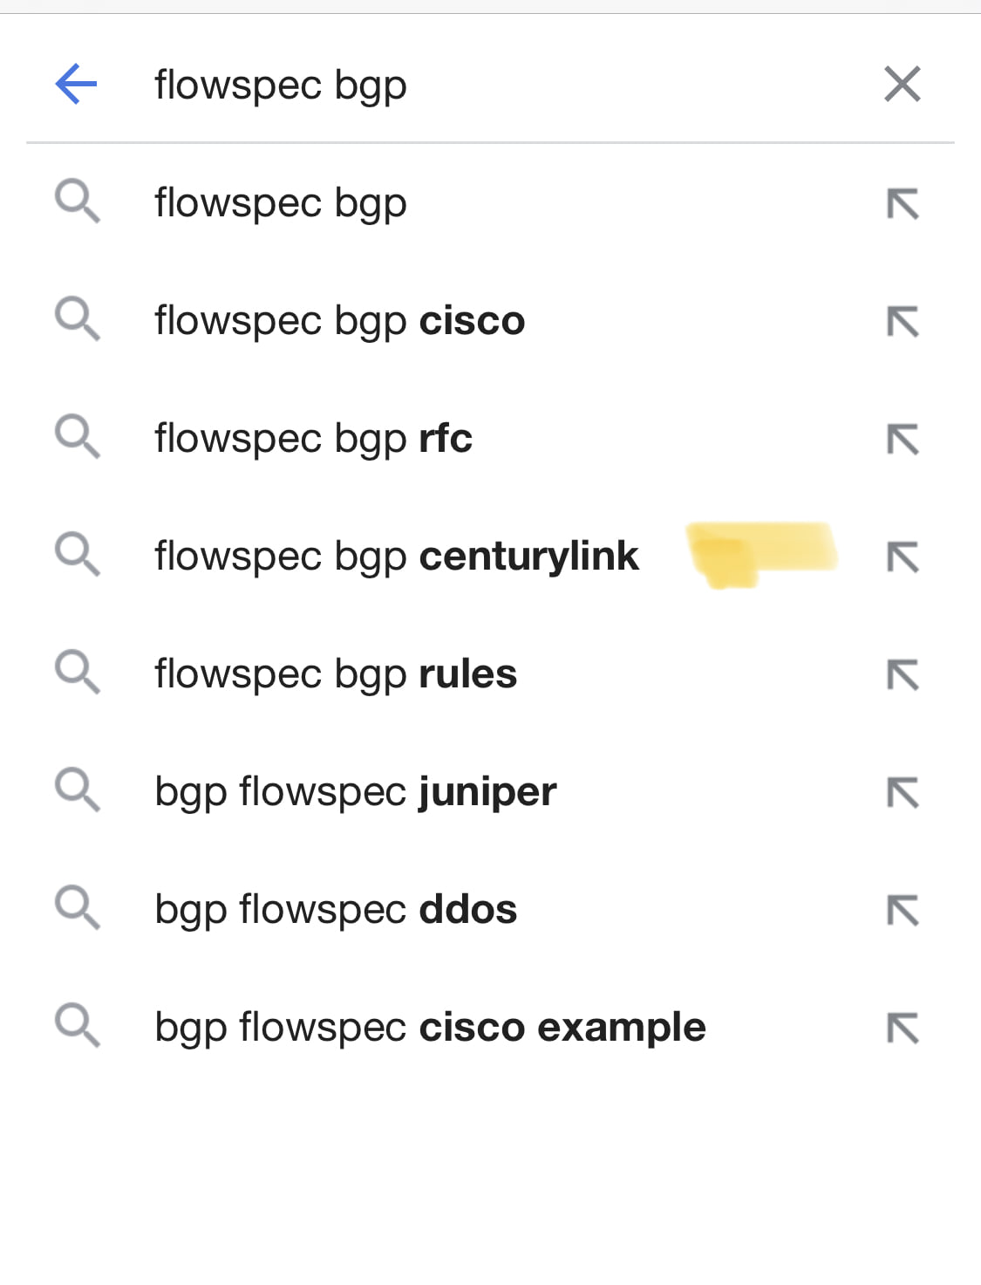Tap the blue back arrow
The height and width of the screenshot is (1285, 981).
(77, 85)
